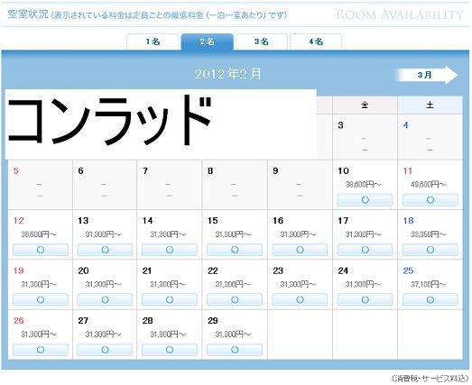Choose February 18 availability button
Image resolution: width=472 pixels, height=385 pixels.
[x=430, y=250]
